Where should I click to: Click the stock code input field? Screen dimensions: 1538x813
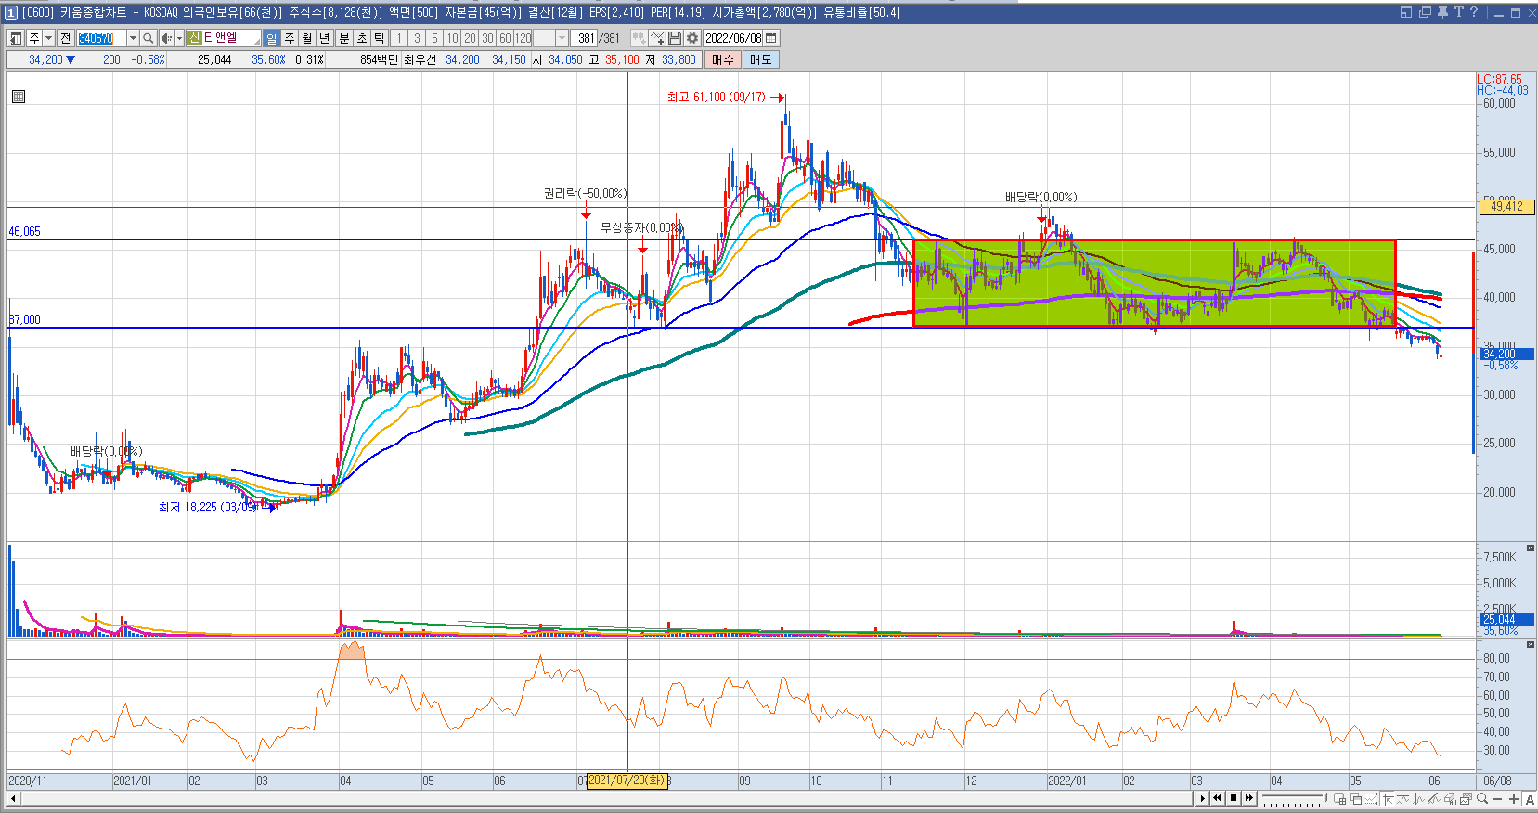(101, 38)
